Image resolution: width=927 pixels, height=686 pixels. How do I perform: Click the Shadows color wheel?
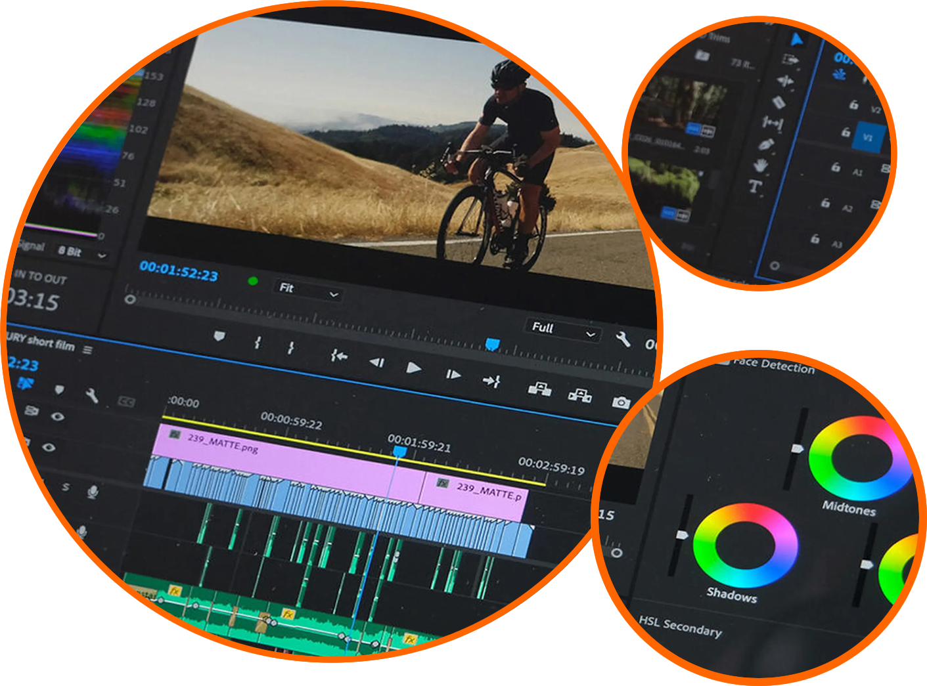click(746, 545)
